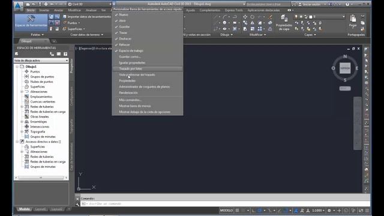Open the Analizar ribbon tab
The image size is (384, 216).
click(x=91, y=10)
